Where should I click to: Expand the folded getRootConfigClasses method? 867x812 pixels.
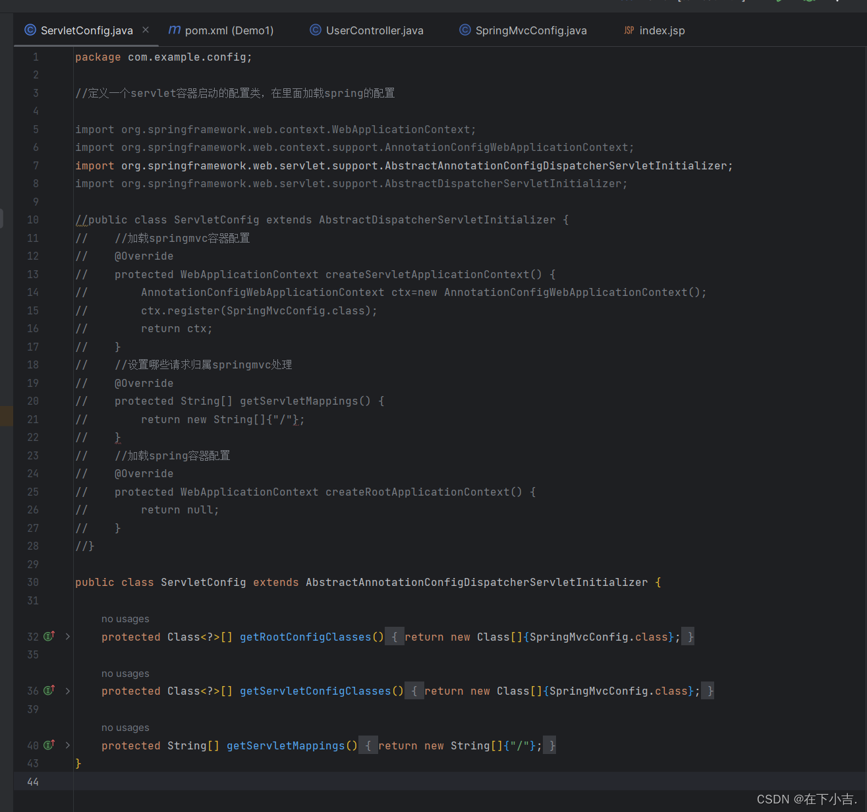[x=68, y=637]
